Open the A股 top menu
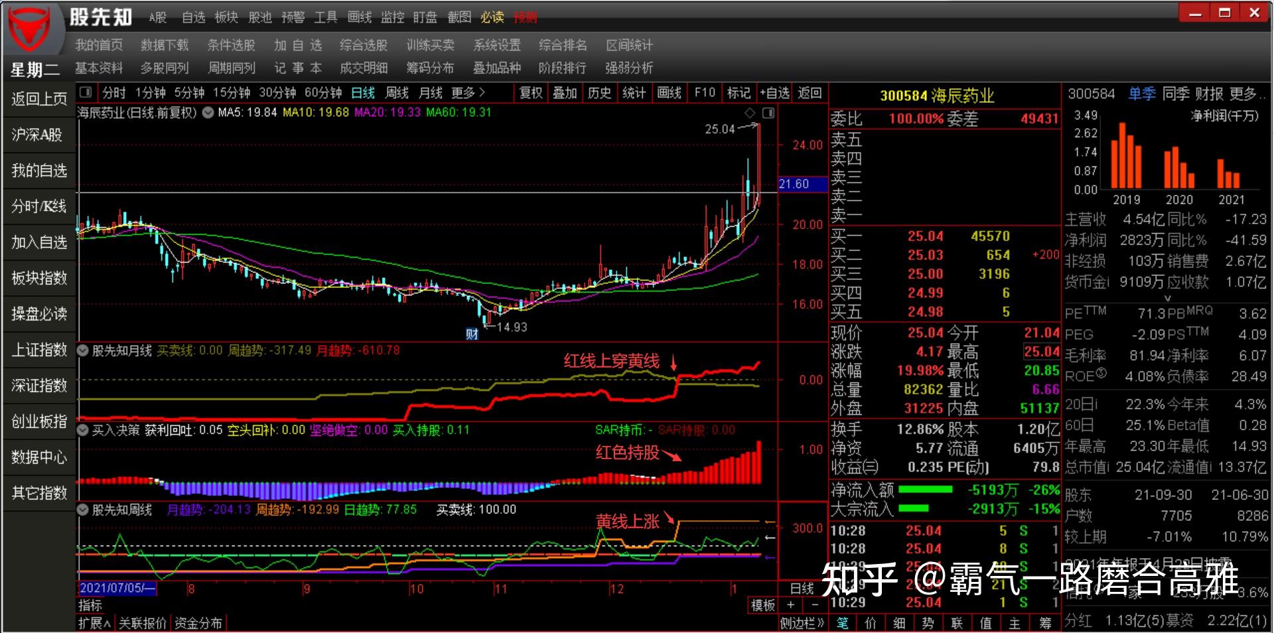The image size is (1274, 633). click(157, 18)
